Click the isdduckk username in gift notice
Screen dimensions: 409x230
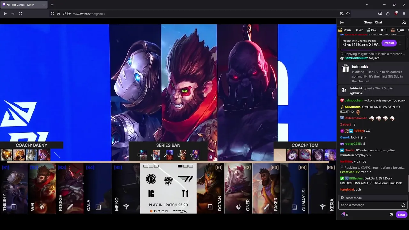360,67
